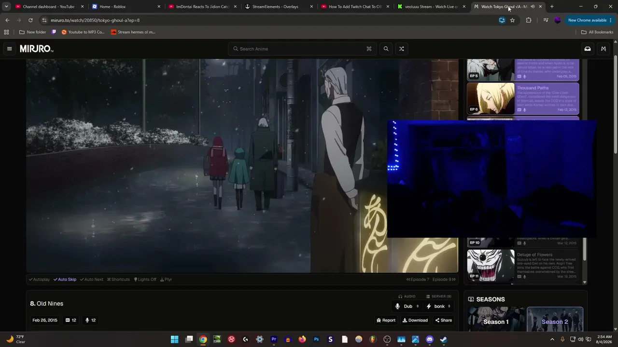Select the Season 1 thumbnail

pos(496,320)
